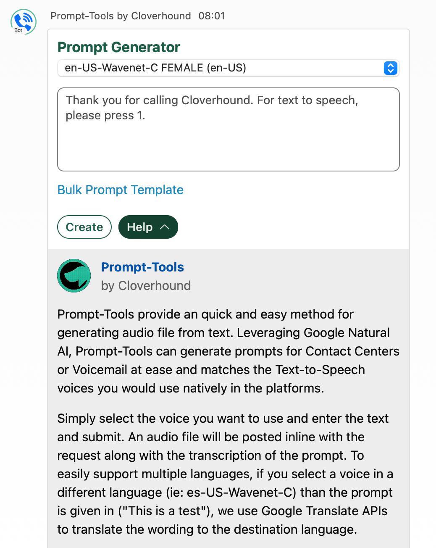The height and width of the screenshot is (548, 436).
Task: Click the blue up-down arrows on voice selector
Action: point(390,68)
